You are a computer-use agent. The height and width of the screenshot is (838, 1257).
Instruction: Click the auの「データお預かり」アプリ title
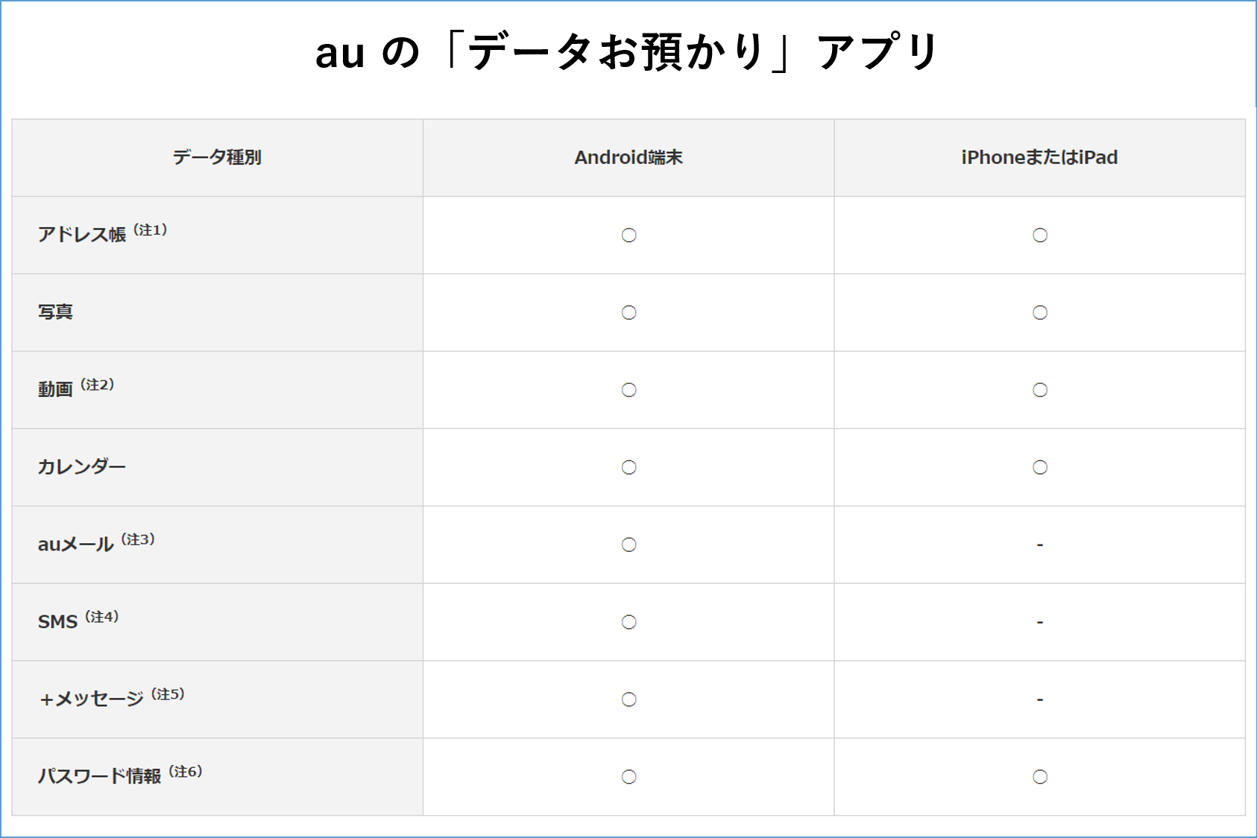(627, 52)
